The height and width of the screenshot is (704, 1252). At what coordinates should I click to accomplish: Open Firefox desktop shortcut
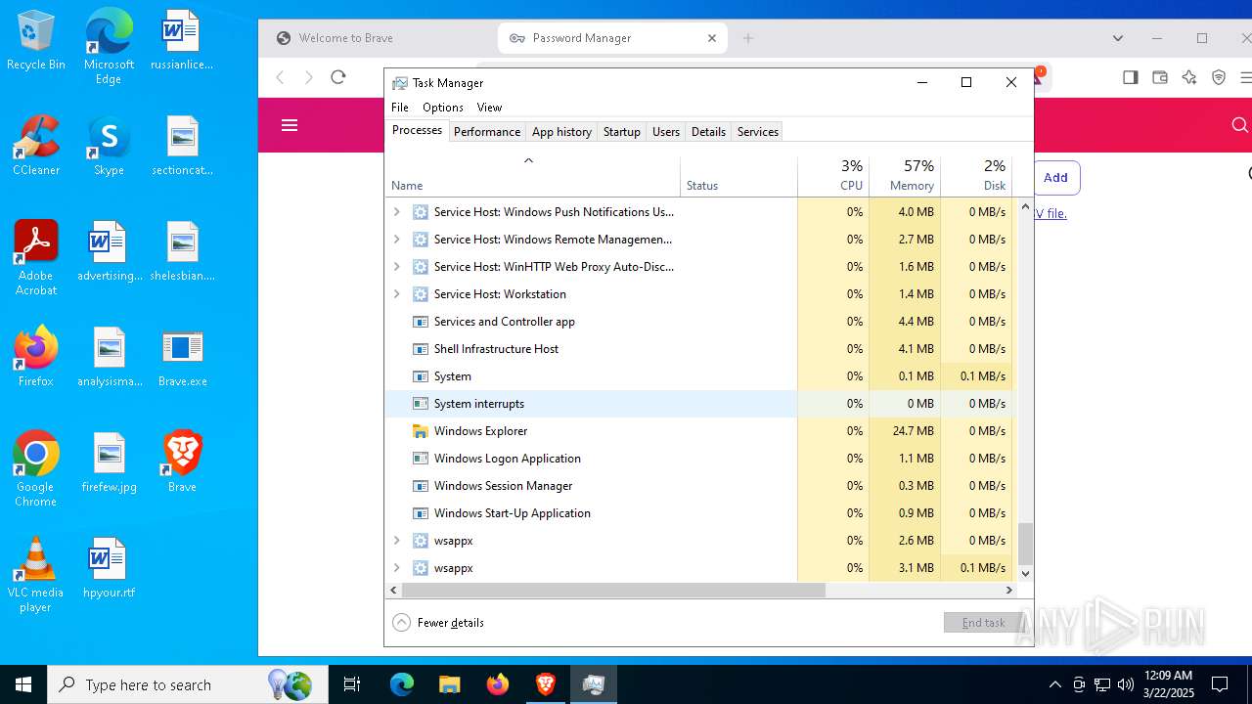coord(36,358)
